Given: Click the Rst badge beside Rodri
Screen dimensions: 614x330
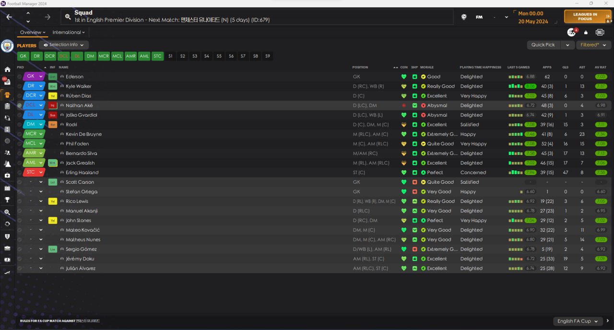Looking at the screenshot, I should pyautogui.click(x=53, y=125).
